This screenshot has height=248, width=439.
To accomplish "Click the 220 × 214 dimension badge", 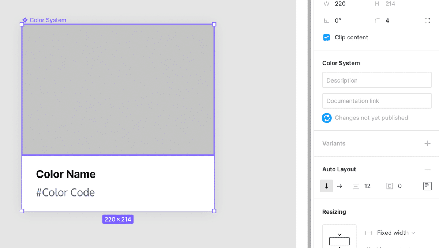I will tap(118, 219).
